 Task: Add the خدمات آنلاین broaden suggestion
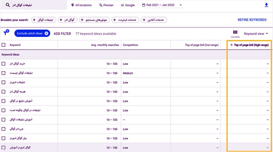(154, 20)
